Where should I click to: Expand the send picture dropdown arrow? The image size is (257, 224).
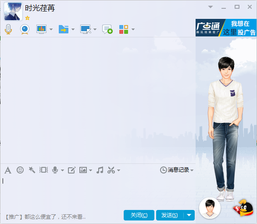90,170
